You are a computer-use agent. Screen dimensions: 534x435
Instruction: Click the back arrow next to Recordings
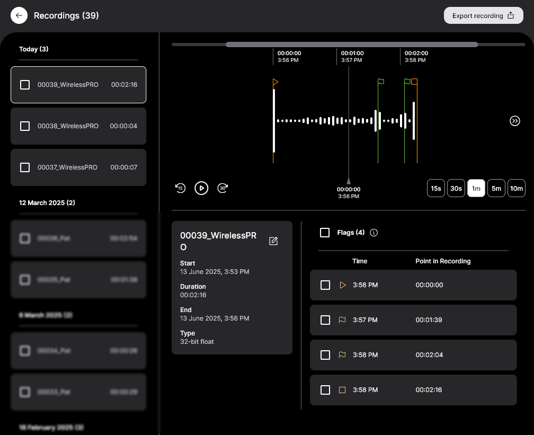pyautogui.click(x=19, y=15)
